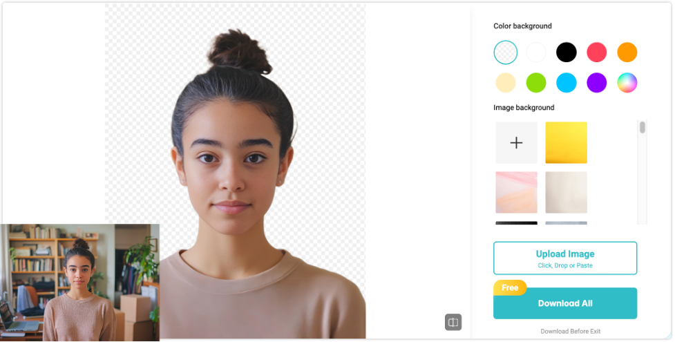Click the Free badge on download

[x=510, y=287]
